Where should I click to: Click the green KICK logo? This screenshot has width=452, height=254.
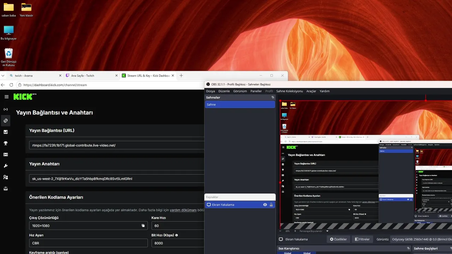point(23,97)
